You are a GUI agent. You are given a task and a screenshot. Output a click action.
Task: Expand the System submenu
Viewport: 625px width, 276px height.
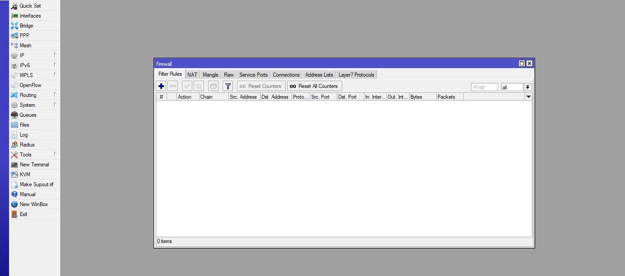(27, 105)
